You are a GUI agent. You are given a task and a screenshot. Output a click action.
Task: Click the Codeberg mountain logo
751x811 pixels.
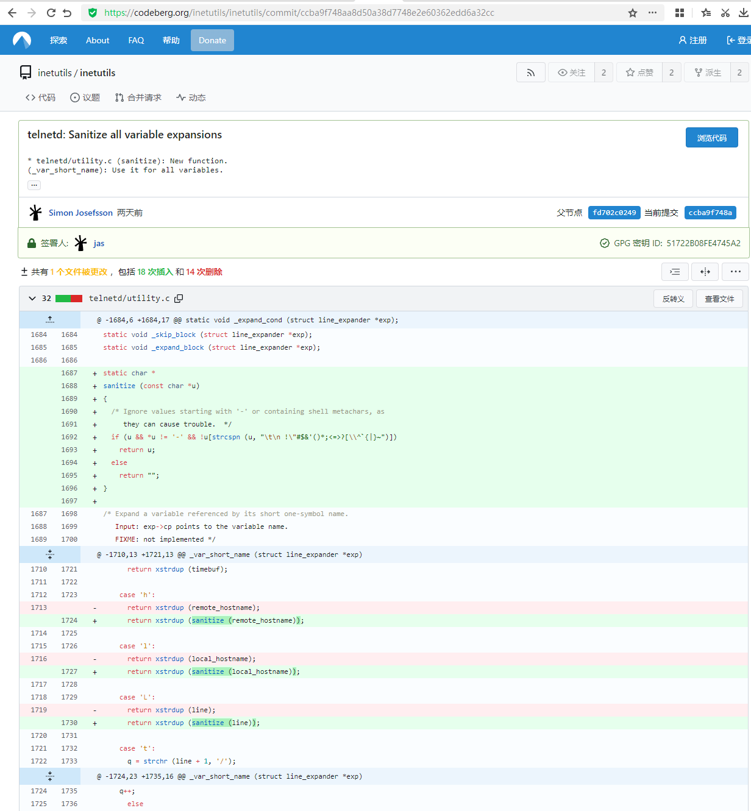22,40
